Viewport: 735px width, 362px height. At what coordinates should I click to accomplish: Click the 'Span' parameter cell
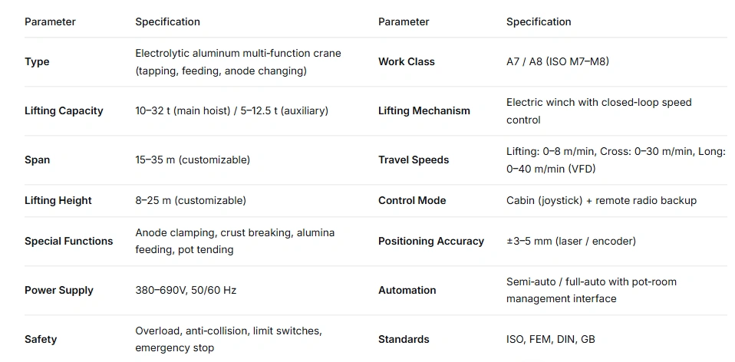point(38,160)
